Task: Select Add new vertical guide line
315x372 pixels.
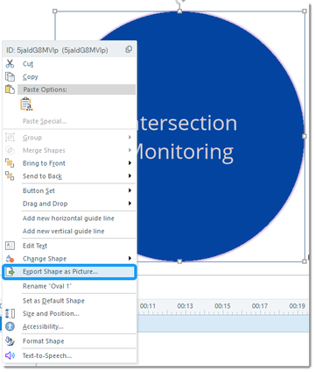Action: (69, 231)
